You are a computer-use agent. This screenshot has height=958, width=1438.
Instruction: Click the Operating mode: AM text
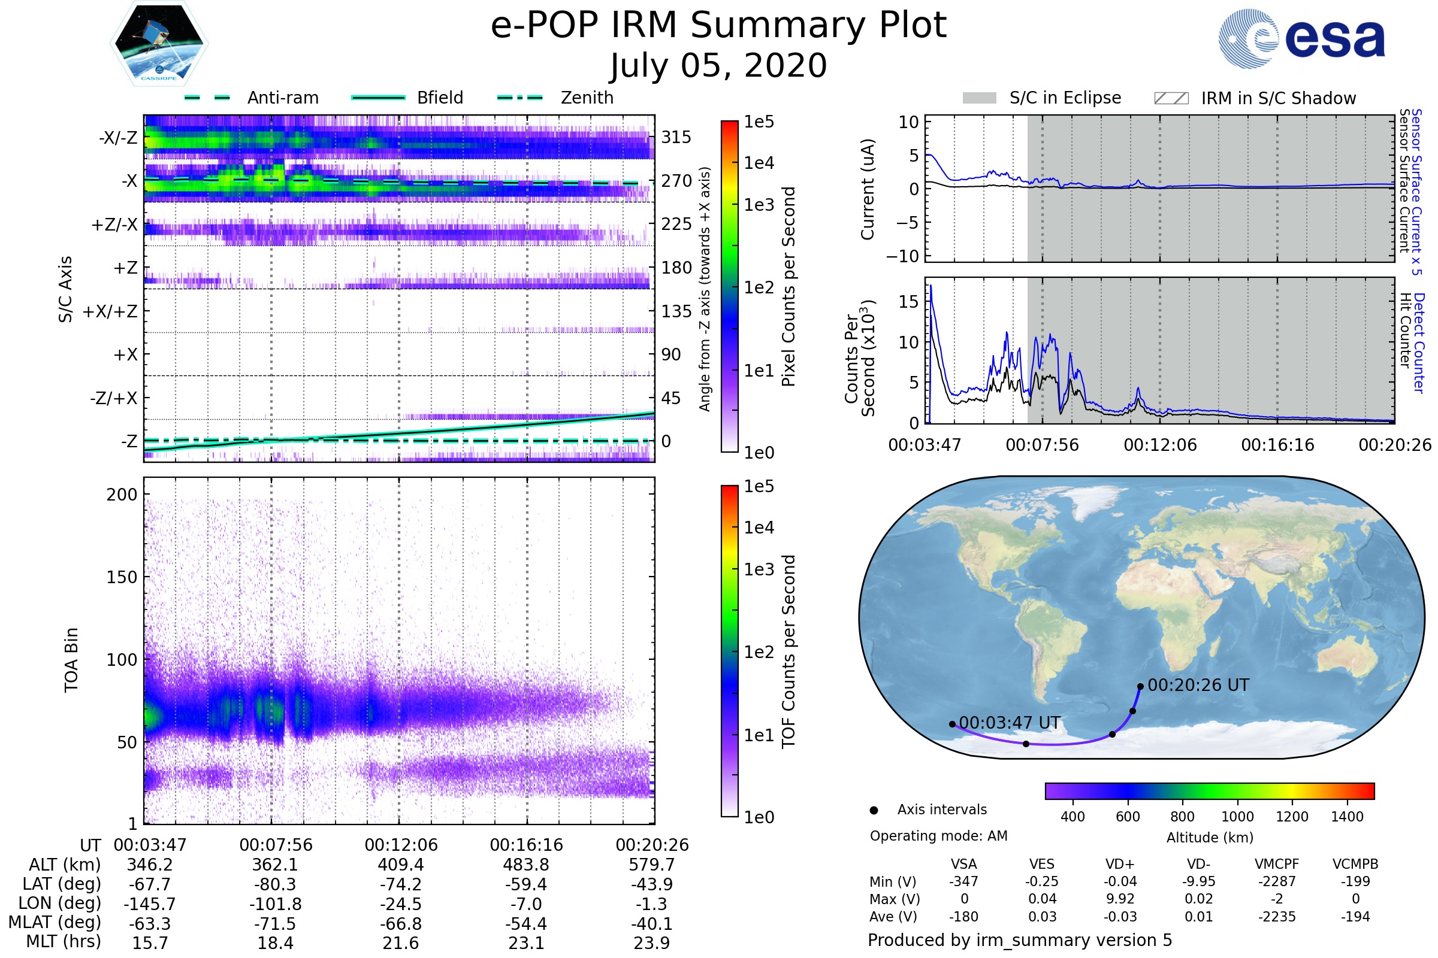point(938,836)
